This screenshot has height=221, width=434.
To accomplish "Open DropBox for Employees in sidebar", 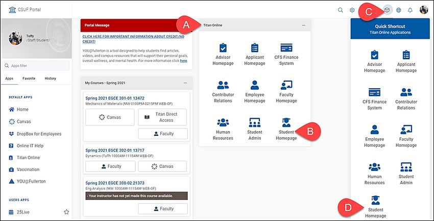I will click(36, 134).
